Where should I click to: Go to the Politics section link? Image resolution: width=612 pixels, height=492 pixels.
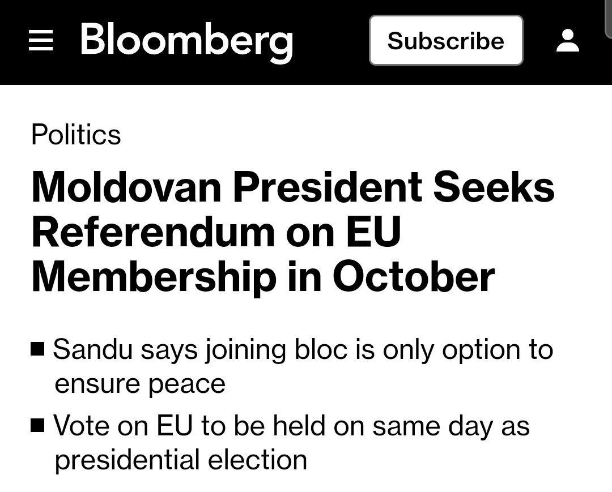click(76, 135)
